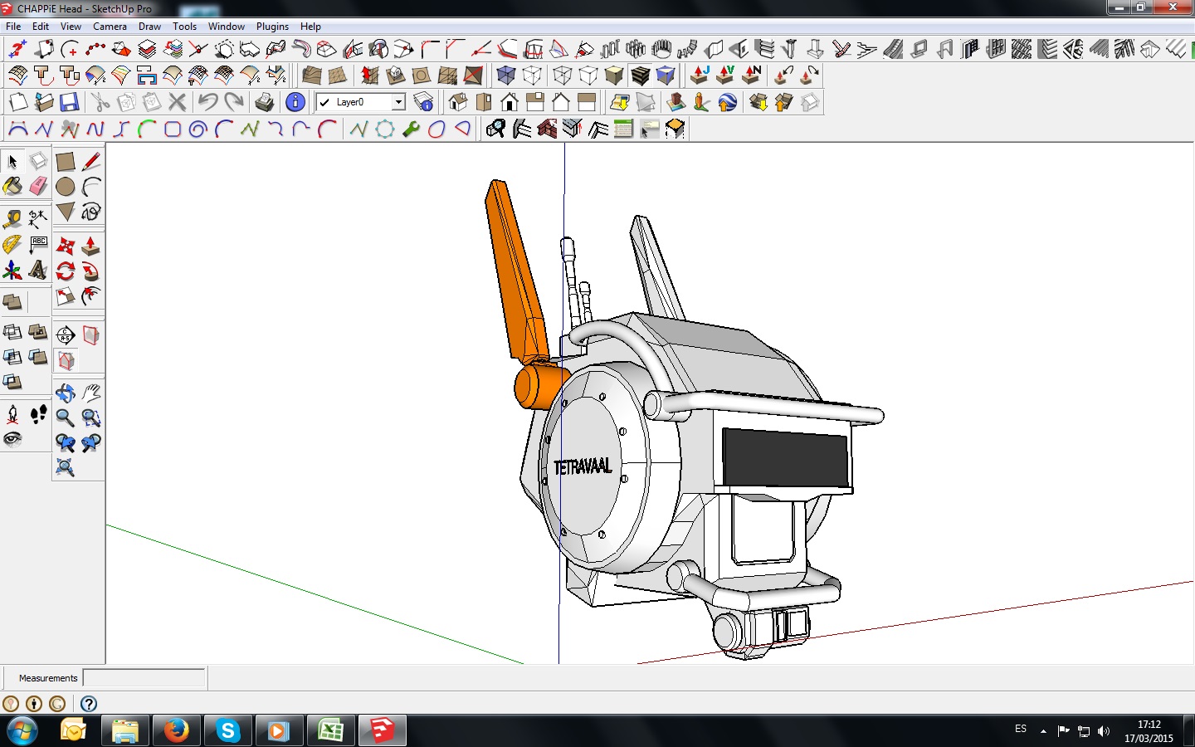Pick the Tape Measure tool
The height and width of the screenshot is (747, 1195).
click(x=12, y=219)
